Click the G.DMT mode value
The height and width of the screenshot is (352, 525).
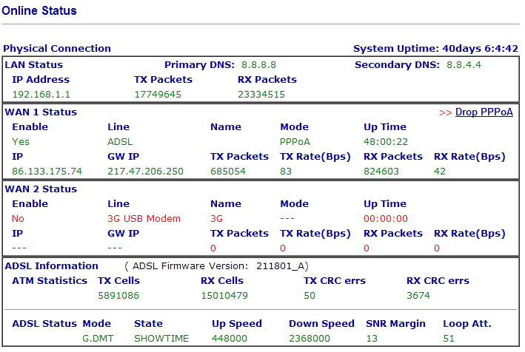[x=98, y=339]
